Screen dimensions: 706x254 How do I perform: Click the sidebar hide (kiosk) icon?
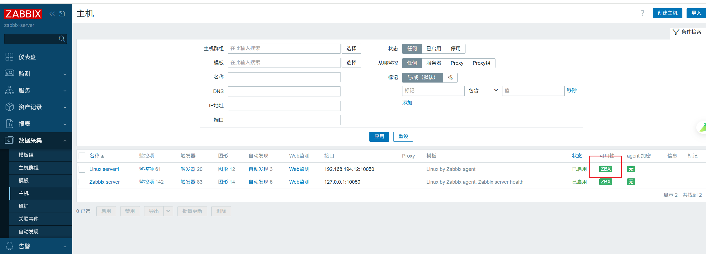pyautogui.click(x=62, y=14)
